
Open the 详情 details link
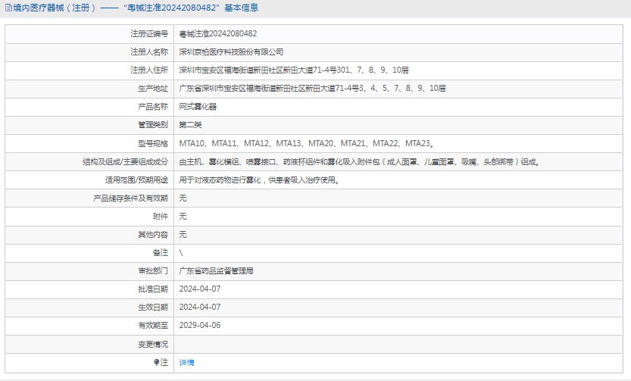point(186,362)
